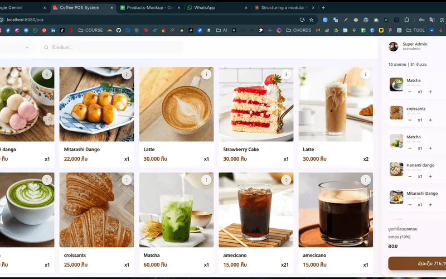Bookmark this page with the star icon
The width and height of the screenshot is (446, 279).
(x=311, y=20)
